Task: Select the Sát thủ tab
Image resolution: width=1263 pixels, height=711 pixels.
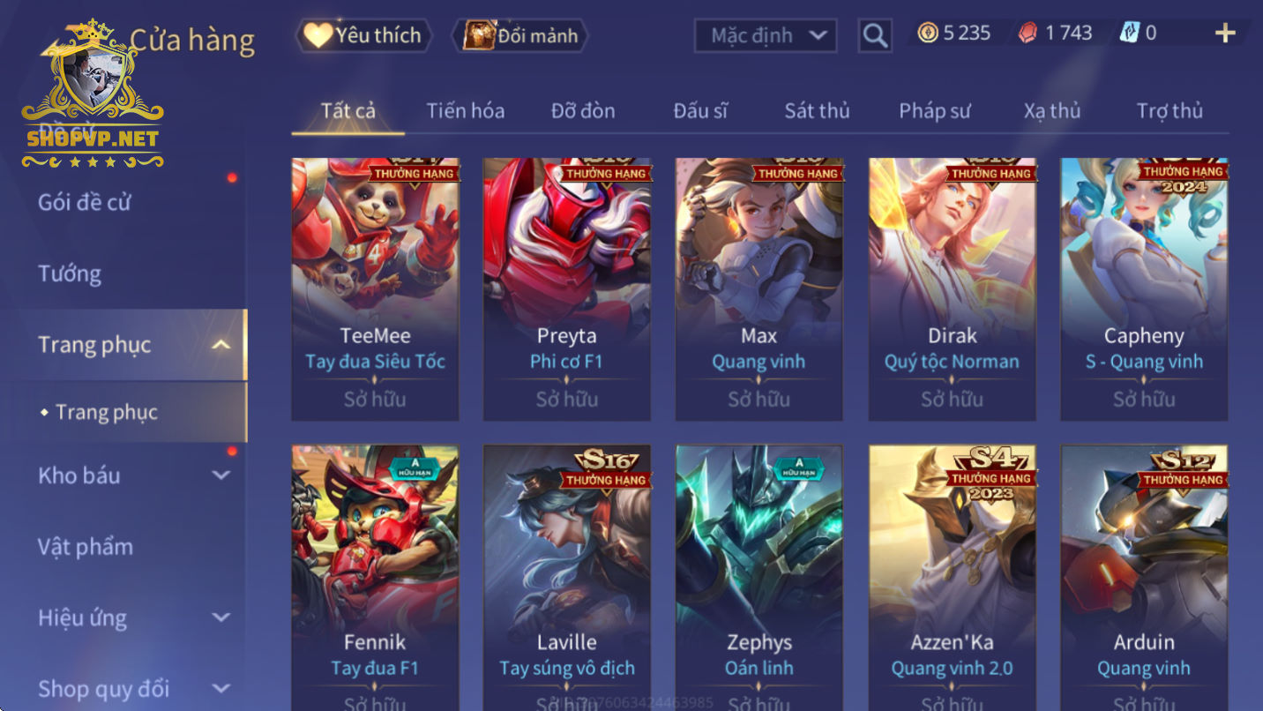Action: [x=817, y=111]
